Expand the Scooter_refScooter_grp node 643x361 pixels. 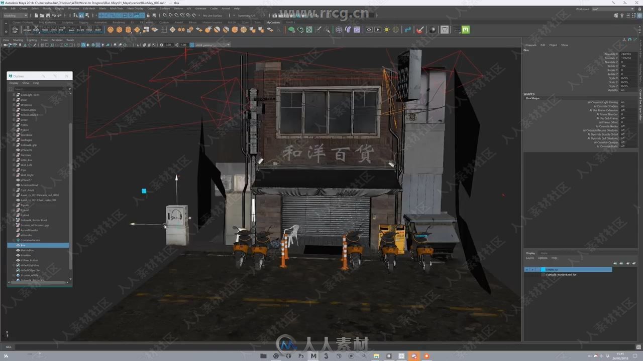pos(14,225)
